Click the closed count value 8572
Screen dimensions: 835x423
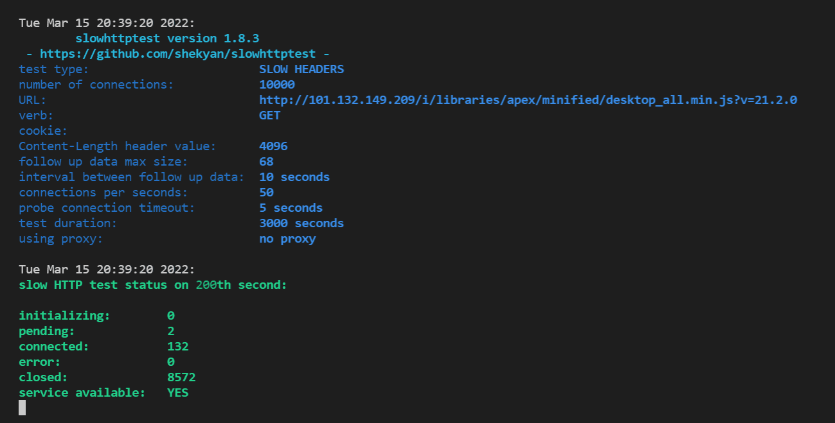point(181,377)
